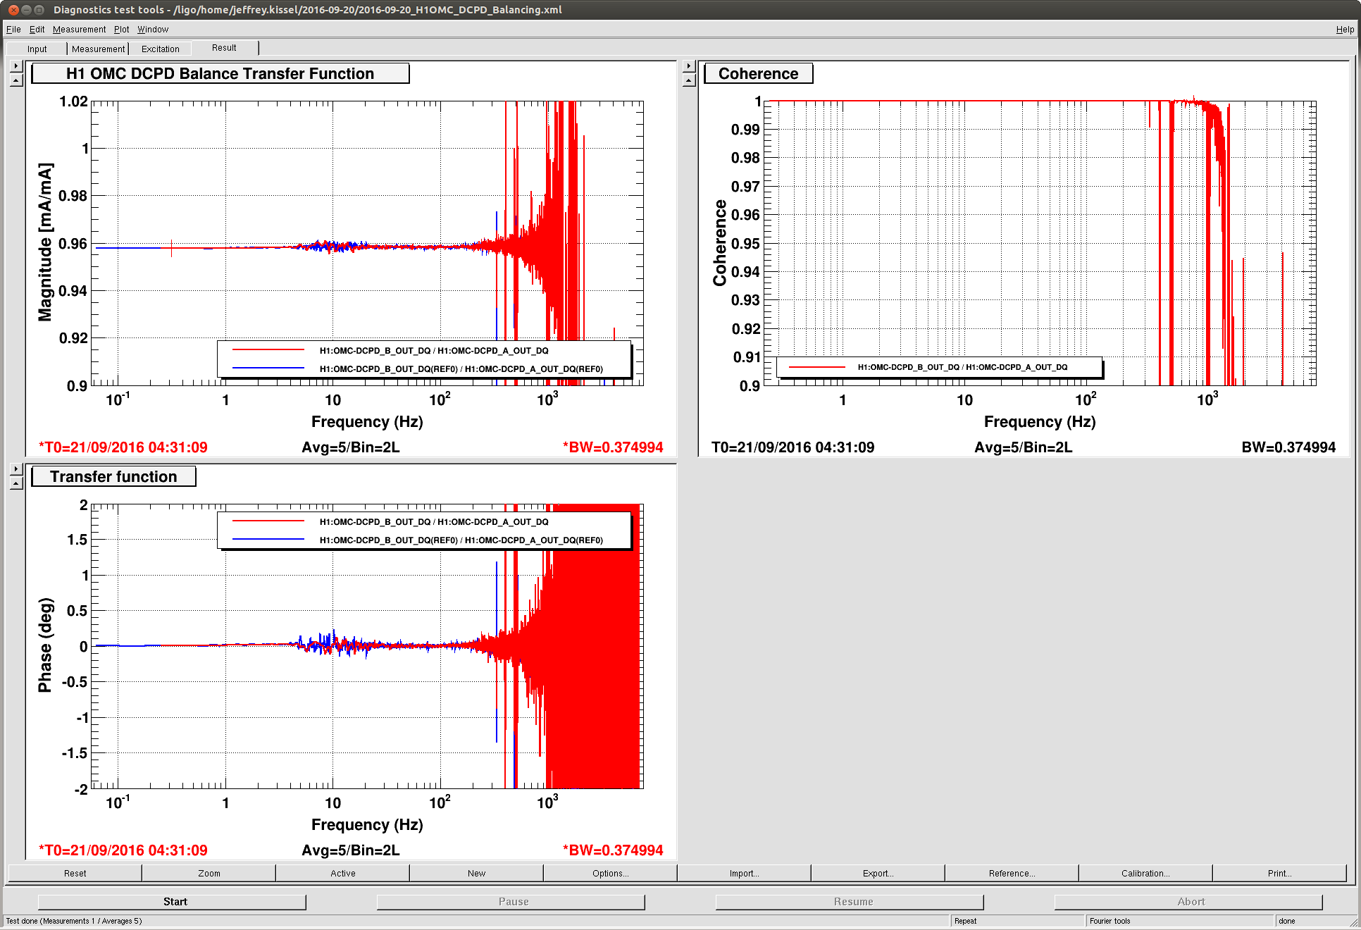Click the Import button
The height and width of the screenshot is (930, 1361).
pyautogui.click(x=744, y=873)
